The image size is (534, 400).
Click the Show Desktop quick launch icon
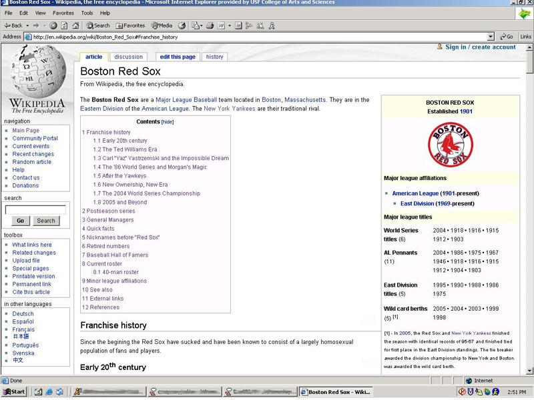(x=39, y=392)
